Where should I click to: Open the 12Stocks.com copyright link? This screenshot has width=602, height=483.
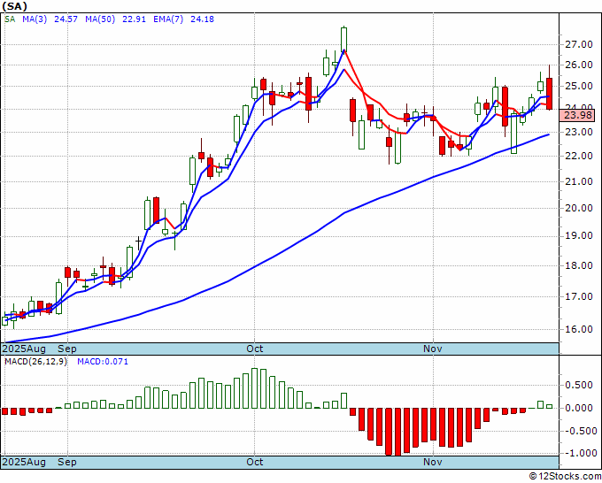point(565,477)
